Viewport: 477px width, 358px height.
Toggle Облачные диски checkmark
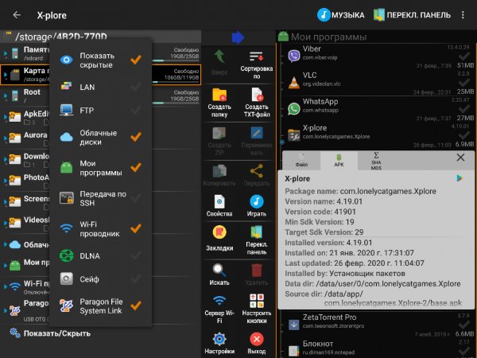click(136, 137)
